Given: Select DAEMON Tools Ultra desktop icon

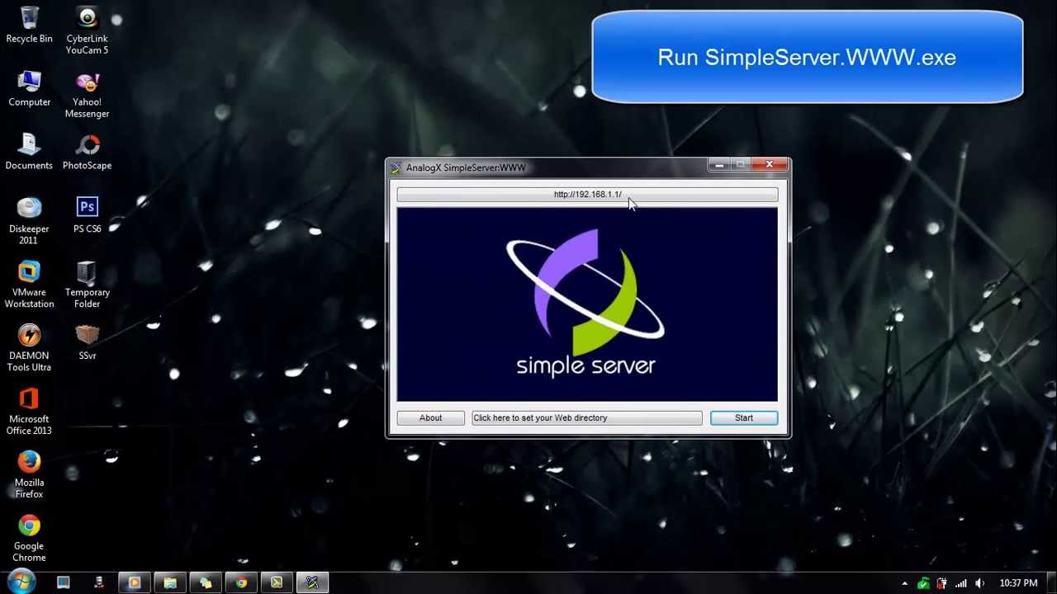Looking at the screenshot, I should (x=29, y=348).
